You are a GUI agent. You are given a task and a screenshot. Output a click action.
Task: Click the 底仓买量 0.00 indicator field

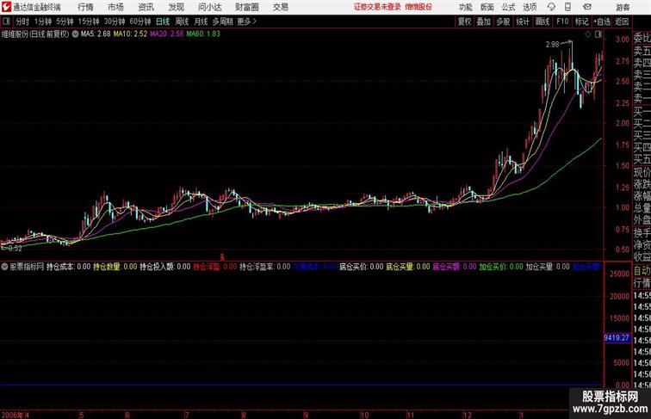(x=407, y=267)
